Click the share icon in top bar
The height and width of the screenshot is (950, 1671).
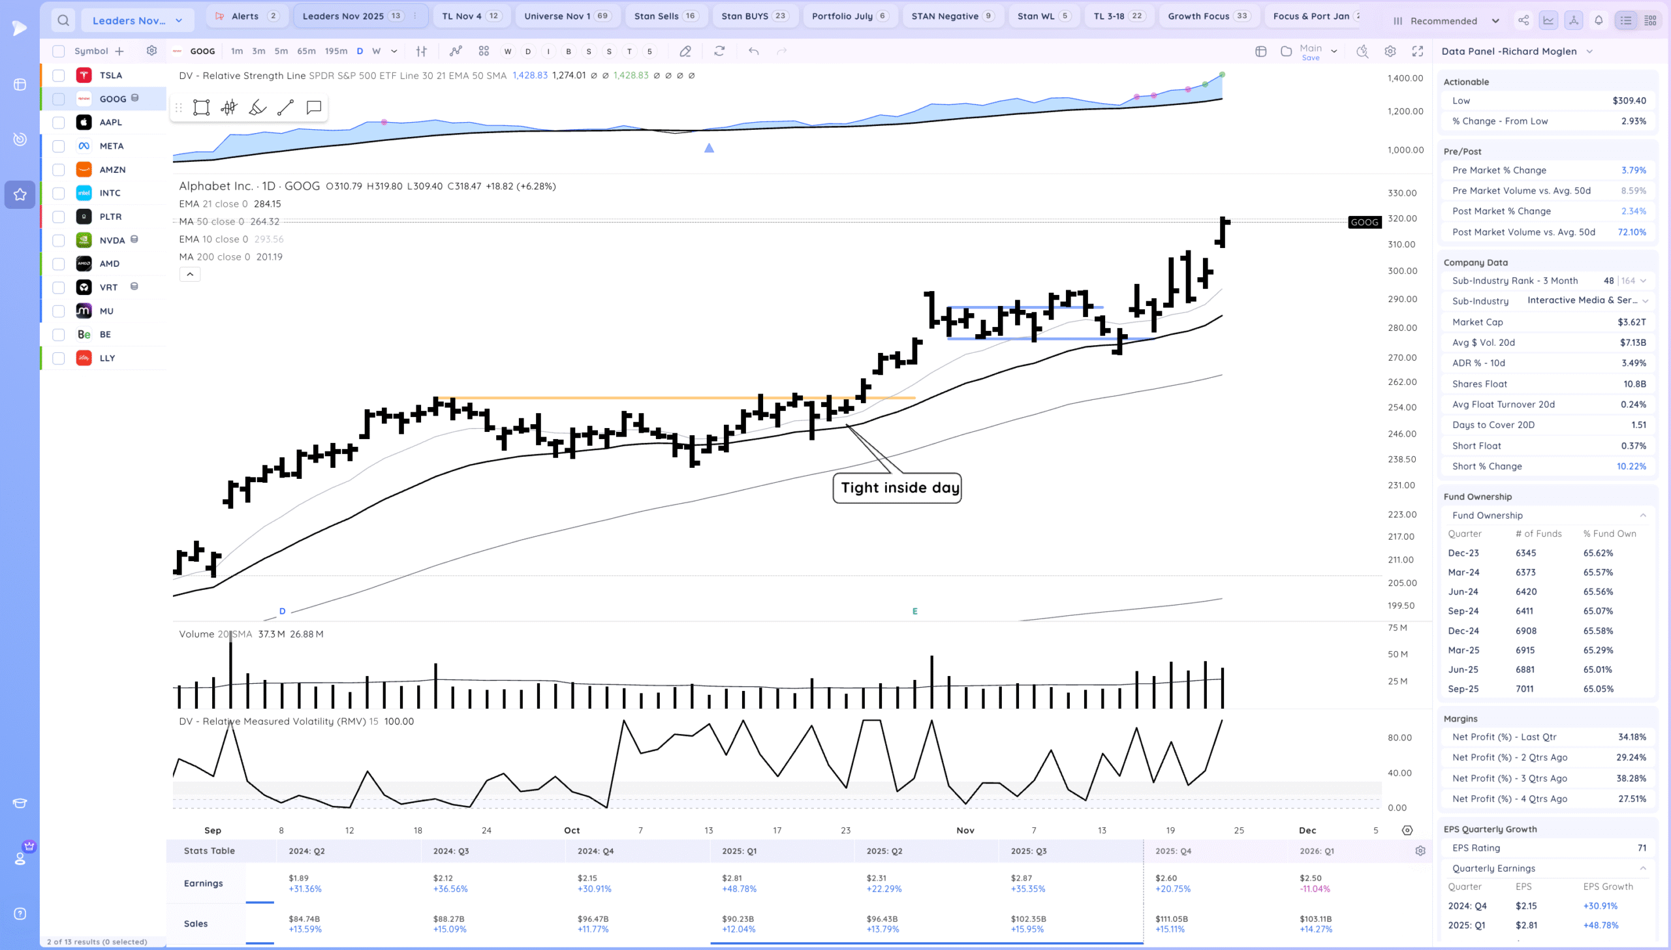click(x=1523, y=20)
